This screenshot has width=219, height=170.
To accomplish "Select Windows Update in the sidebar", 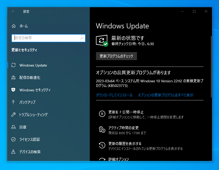I will click(x=33, y=65).
